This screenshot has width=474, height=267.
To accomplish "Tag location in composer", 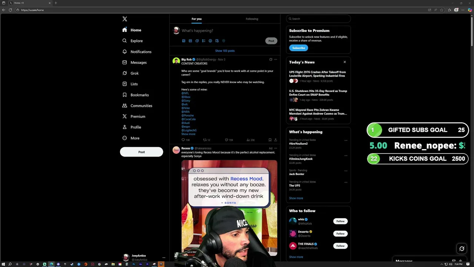I will point(223,41).
